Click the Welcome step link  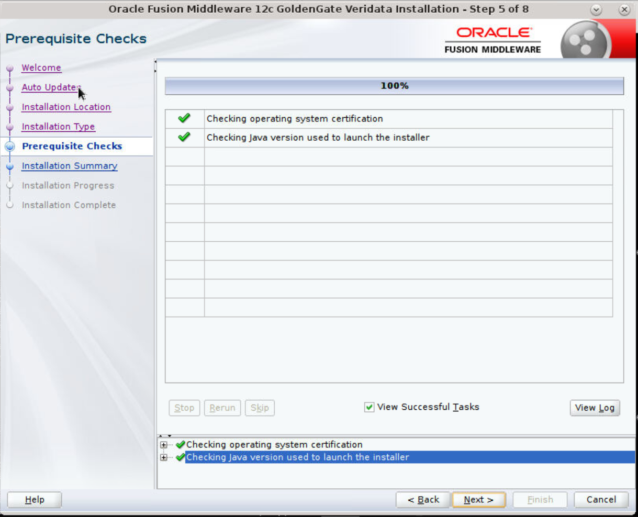[41, 68]
